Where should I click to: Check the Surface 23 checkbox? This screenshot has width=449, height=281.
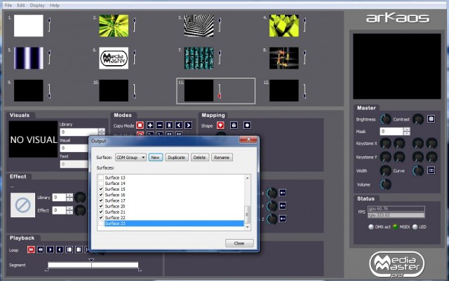[x=101, y=224]
